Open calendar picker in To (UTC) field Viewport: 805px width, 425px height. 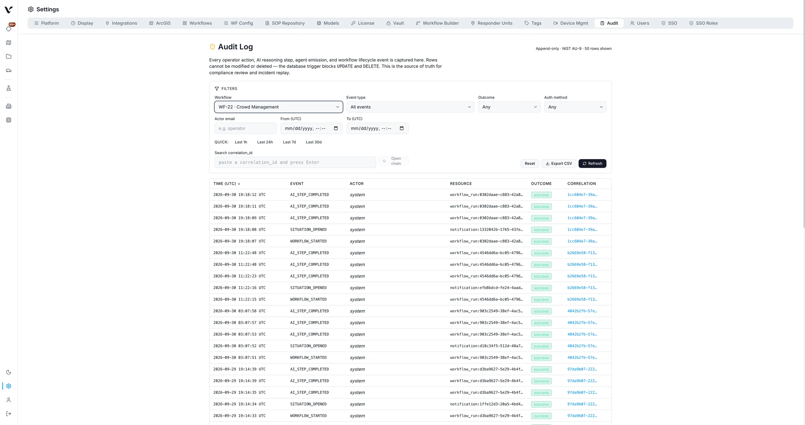coord(402,128)
